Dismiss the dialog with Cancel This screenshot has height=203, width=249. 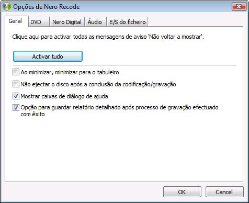coord(224,192)
